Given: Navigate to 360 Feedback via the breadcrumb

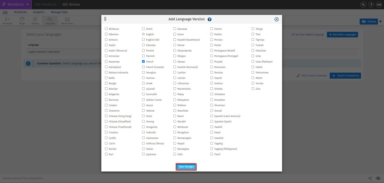Looking at the screenshot, I should (x=45, y=4).
